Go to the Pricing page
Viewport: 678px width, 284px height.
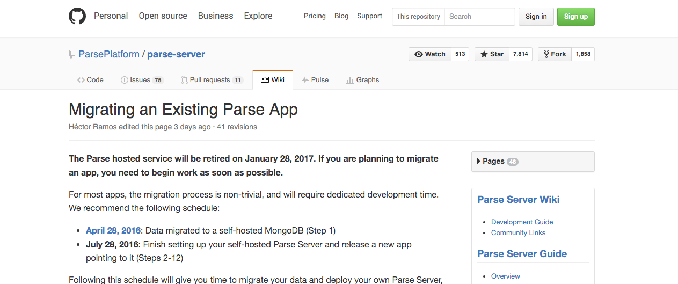click(x=315, y=16)
